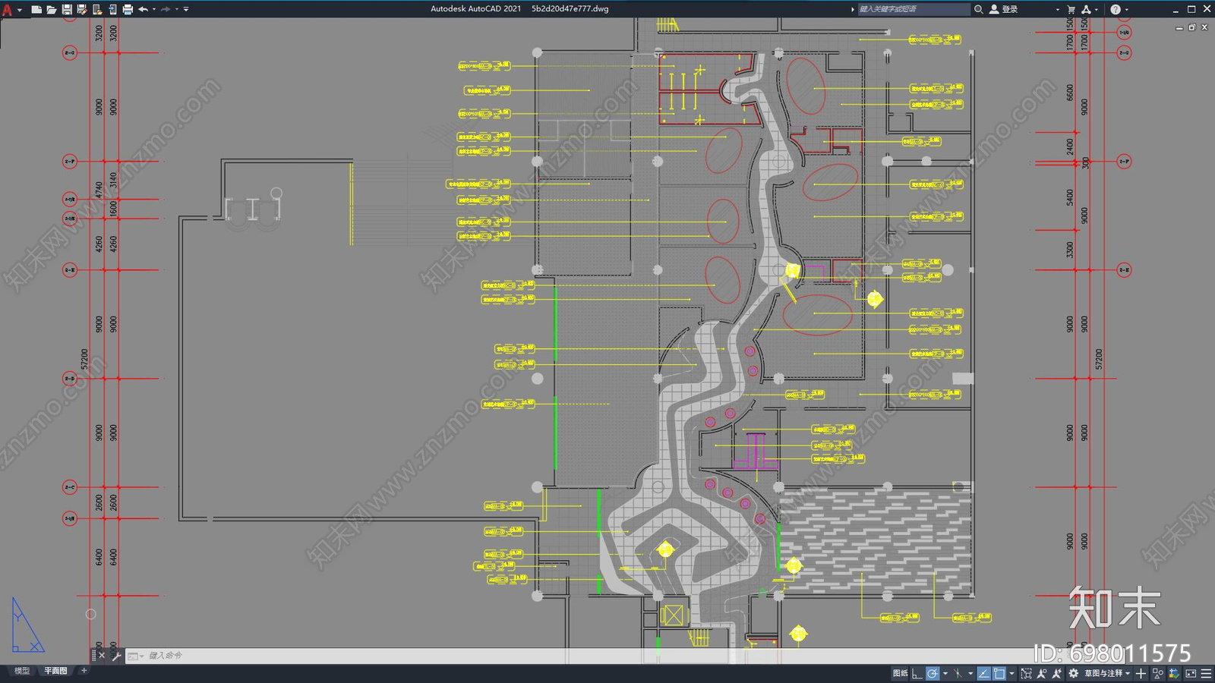The image size is (1215, 683).
Task: Open the Help question mark icon
Action: [1115, 10]
